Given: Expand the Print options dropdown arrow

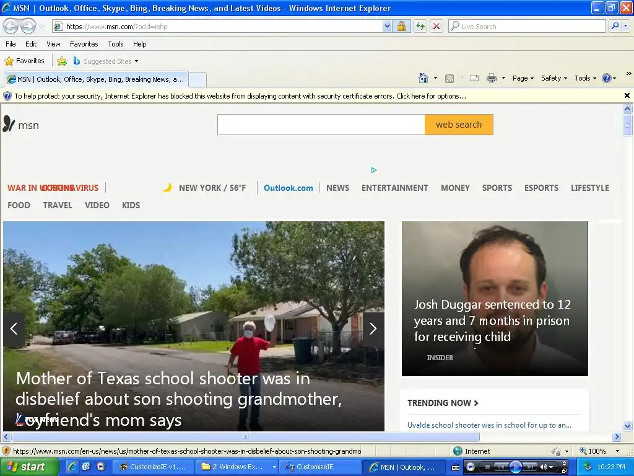Looking at the screenshot, I should 503,78.
